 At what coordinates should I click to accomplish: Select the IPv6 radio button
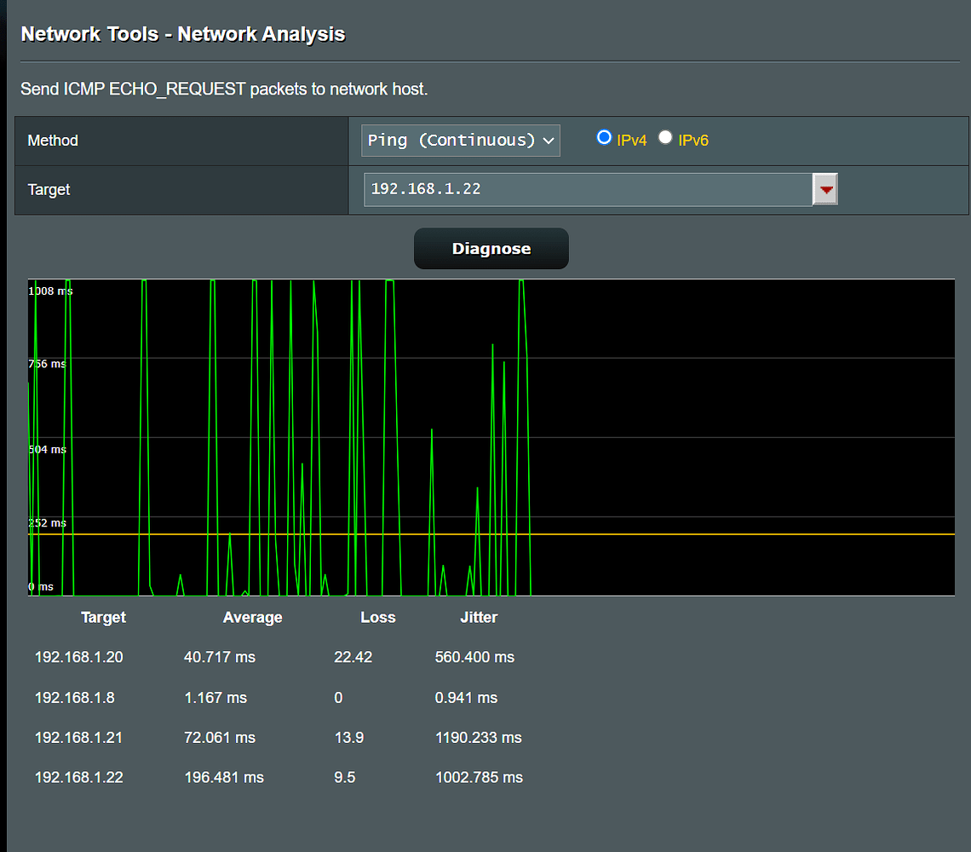(x=664, y=136)
